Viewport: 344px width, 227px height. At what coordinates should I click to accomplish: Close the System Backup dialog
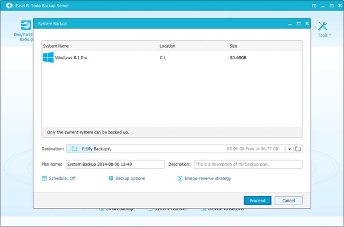[307, 24]
